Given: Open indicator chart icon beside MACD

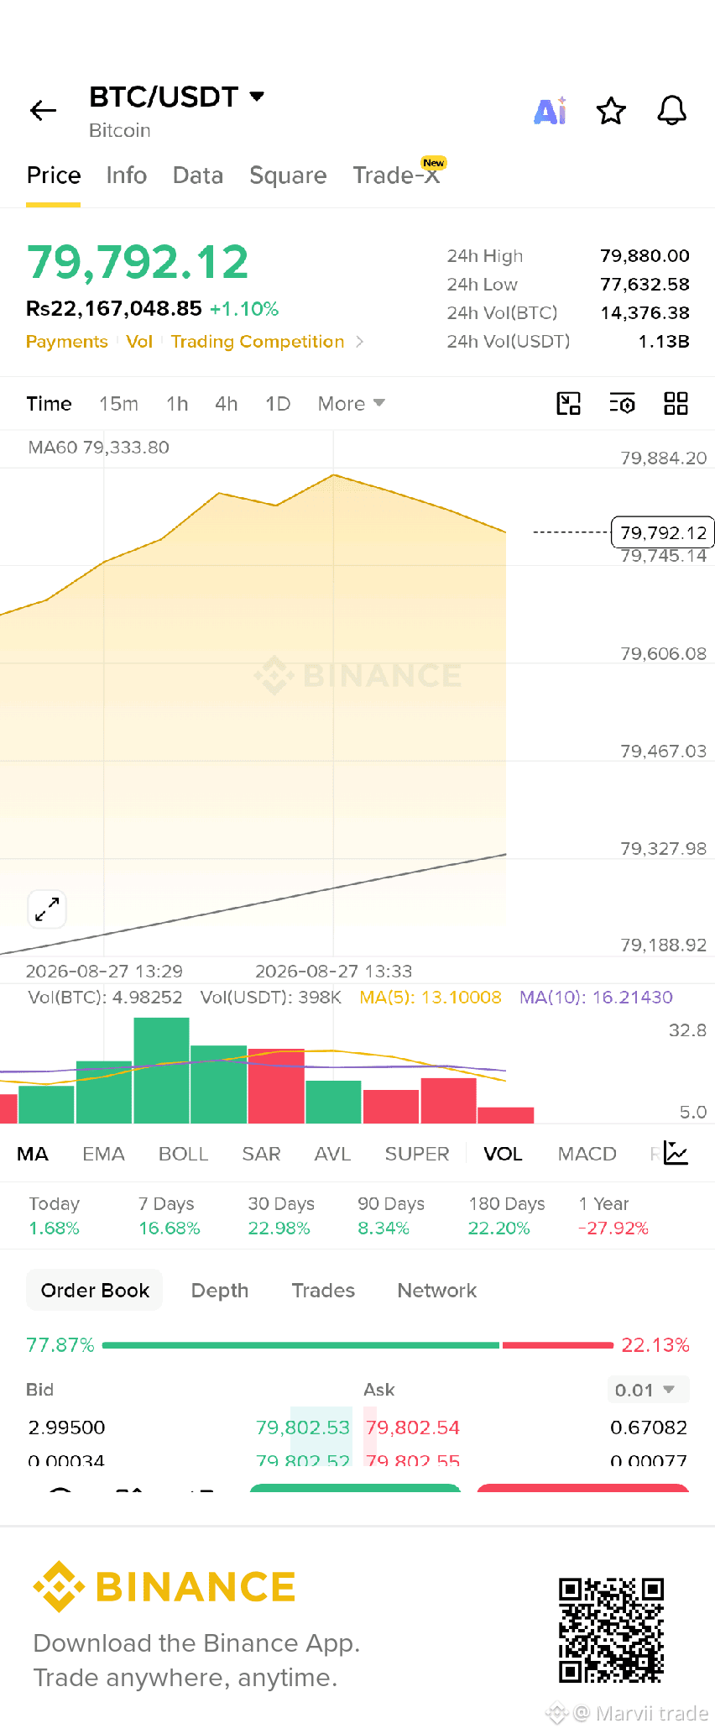Looking at the screenshot, I should [676, 1153].
